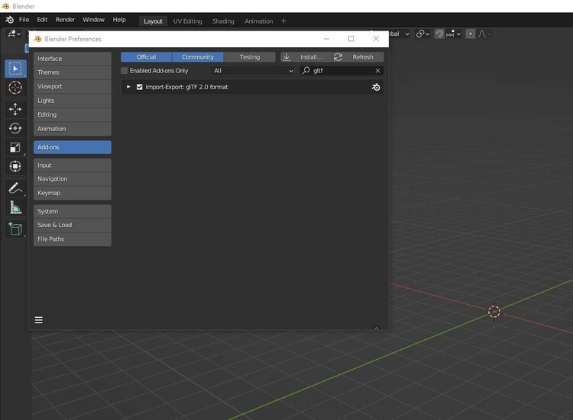
Task: Disable the glTF 2.0 format add-on checkbox
Action: click(x=139, y=87)
